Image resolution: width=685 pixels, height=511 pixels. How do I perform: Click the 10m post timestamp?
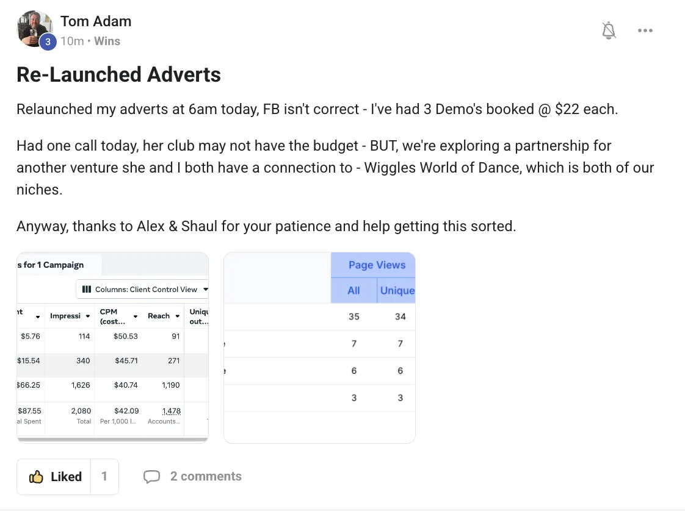click(x=72, y=41)
